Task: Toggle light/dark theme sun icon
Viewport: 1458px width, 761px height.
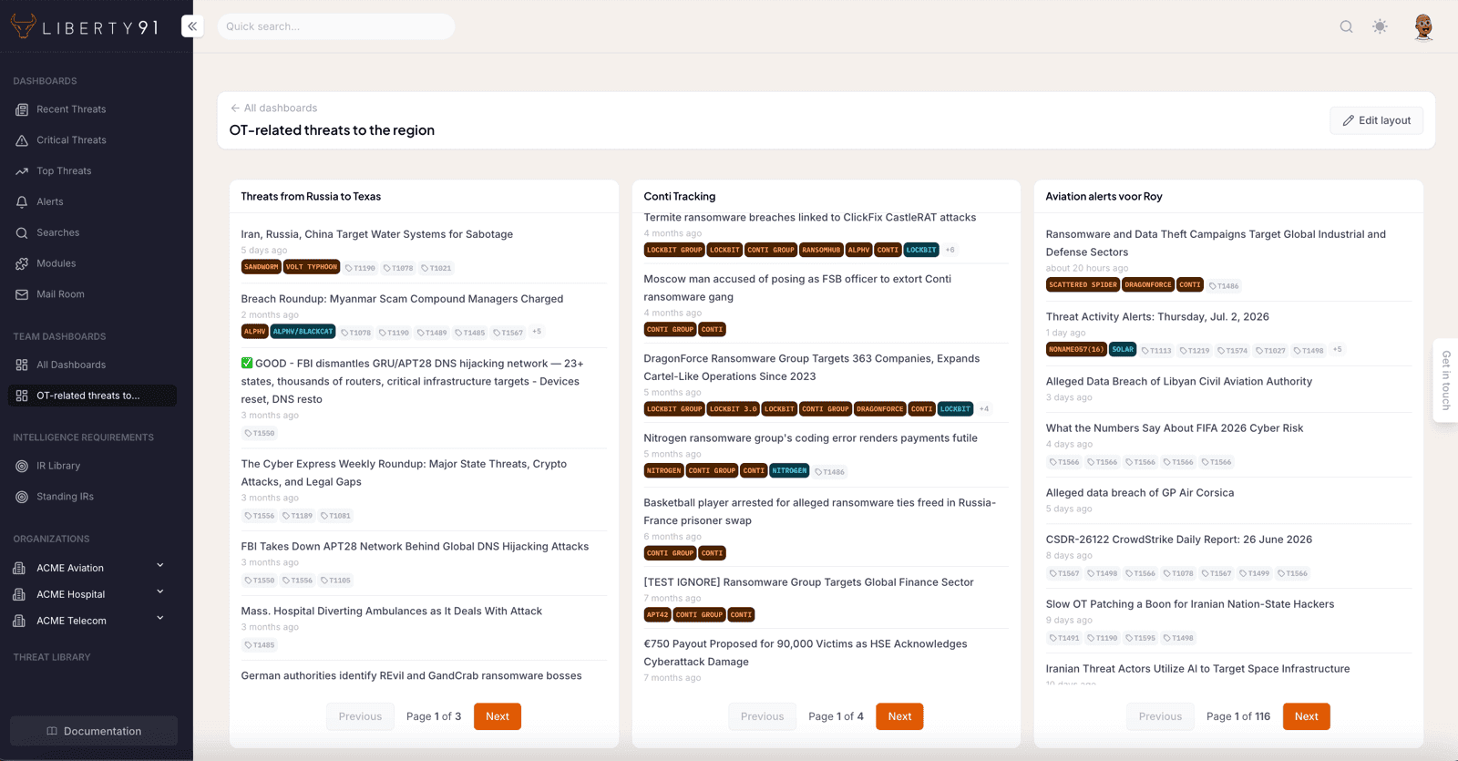Action: click(x=1381, y=26)
